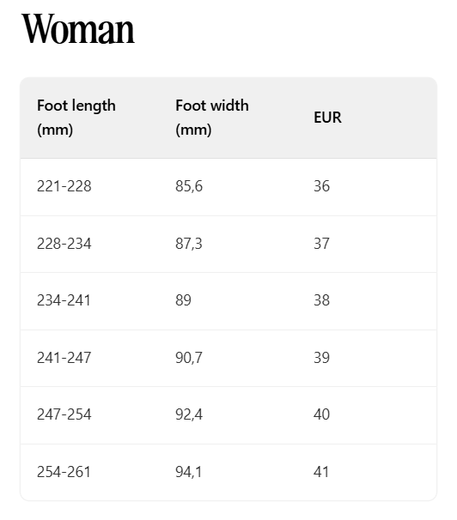Select the Foot width (mm) column header

[x=212, y=118]
